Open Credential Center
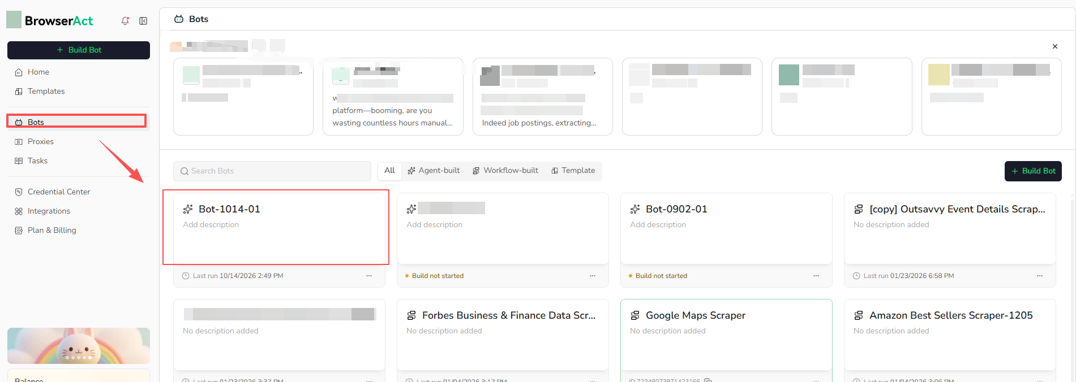Screen dimensions: 1076x382 pyautogui.click(x=59, y=192)
